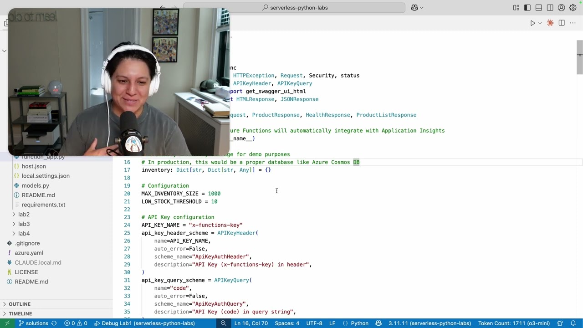Click the serverless-python-labs search box
583x328 pixels.
coord(294,8)
